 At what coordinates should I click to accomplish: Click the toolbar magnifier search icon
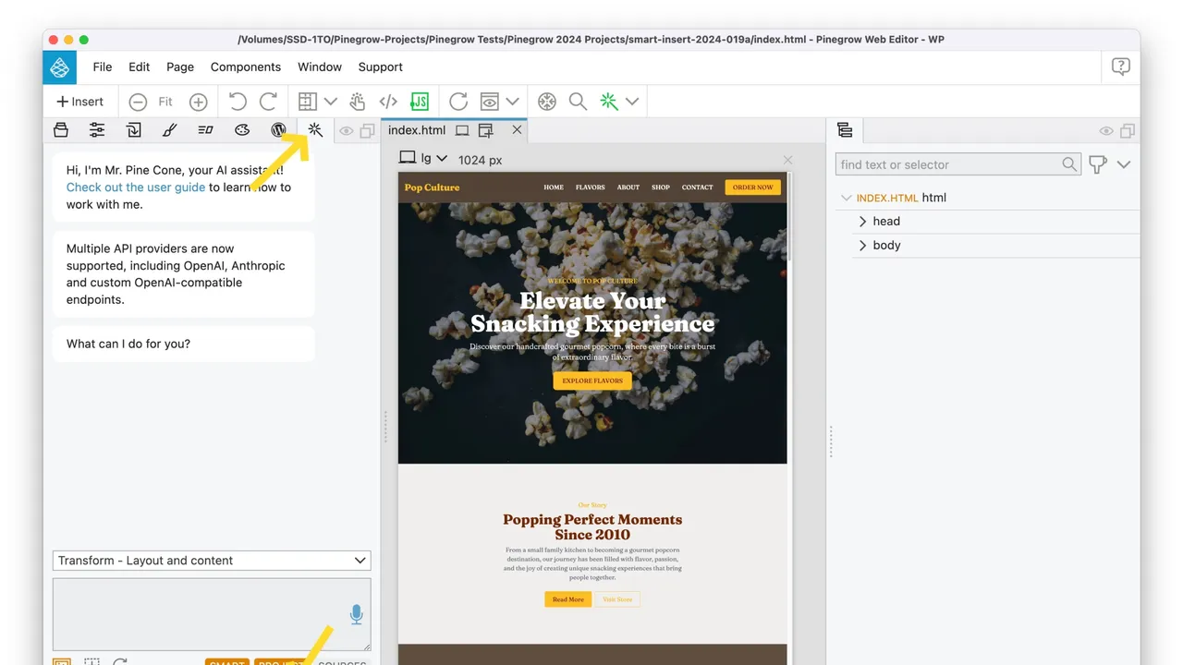click(x=578, y=102)
